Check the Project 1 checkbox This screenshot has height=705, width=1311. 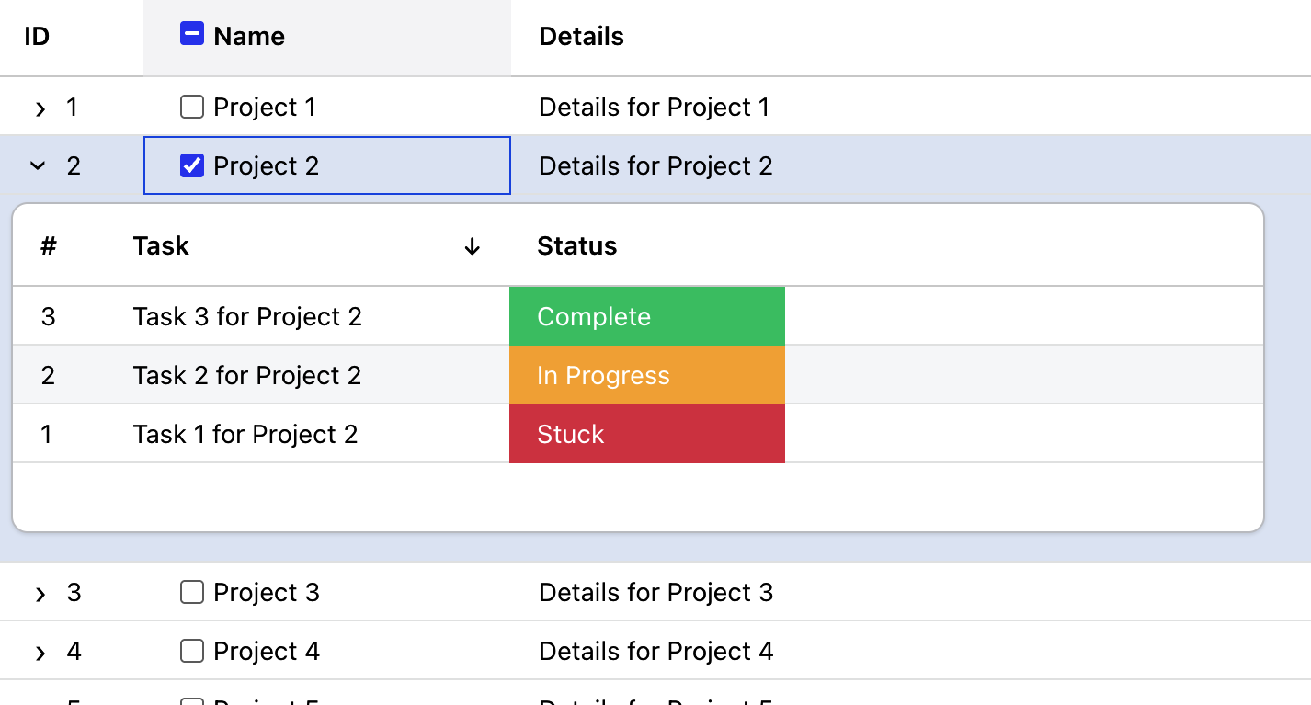[x=191, y=107]
